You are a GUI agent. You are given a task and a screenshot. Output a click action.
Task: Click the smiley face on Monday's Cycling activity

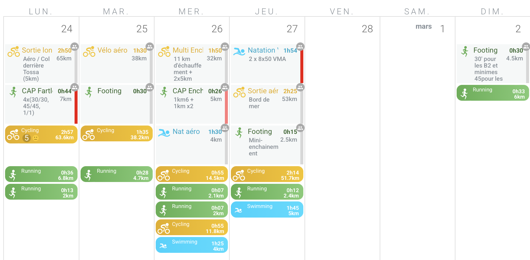pyautogui.click(x=36, y=138)
